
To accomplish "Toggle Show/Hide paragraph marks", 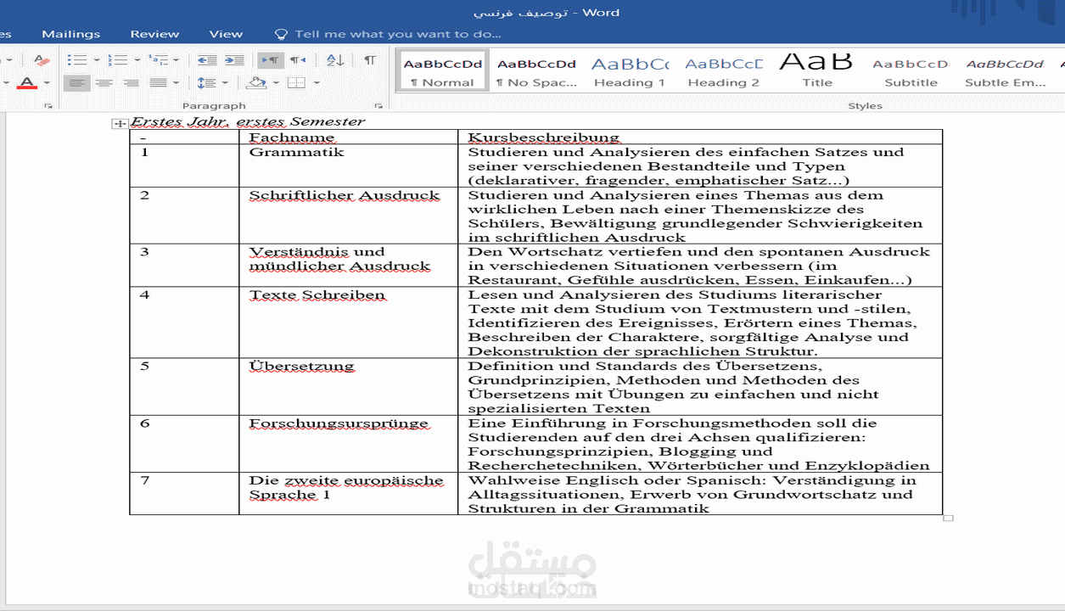I will click(x=370, y=60).
